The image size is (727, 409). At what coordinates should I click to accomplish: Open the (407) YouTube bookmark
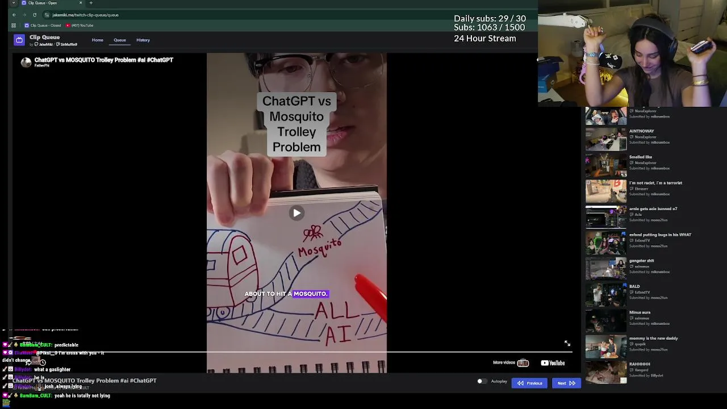[80, 26]
